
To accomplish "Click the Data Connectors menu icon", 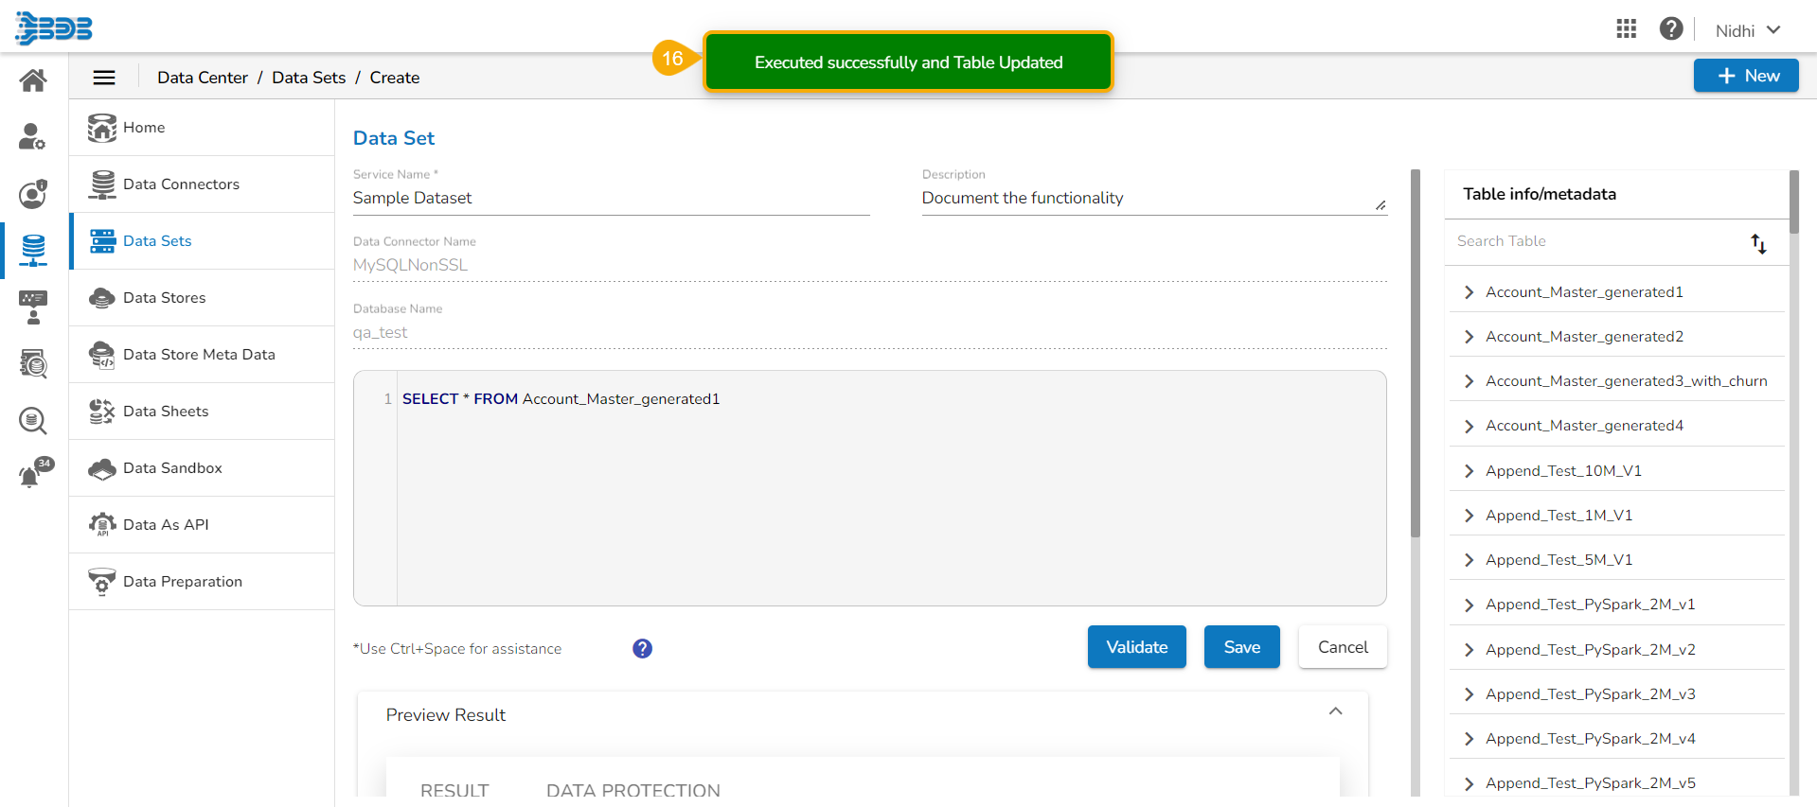I will pos(102,184).
